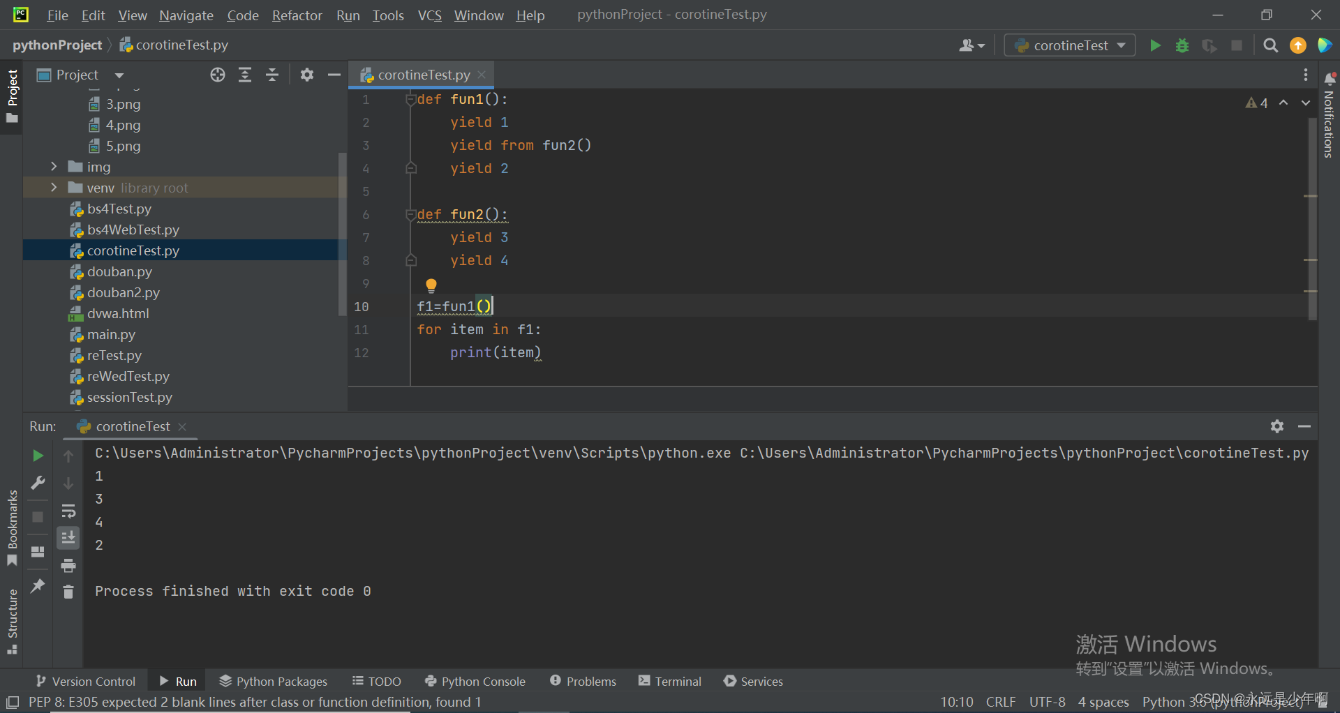Viewport: 1340px width, 713px height.
Task: Collapse the fun1 definition fold
Action: click(411, 100)
